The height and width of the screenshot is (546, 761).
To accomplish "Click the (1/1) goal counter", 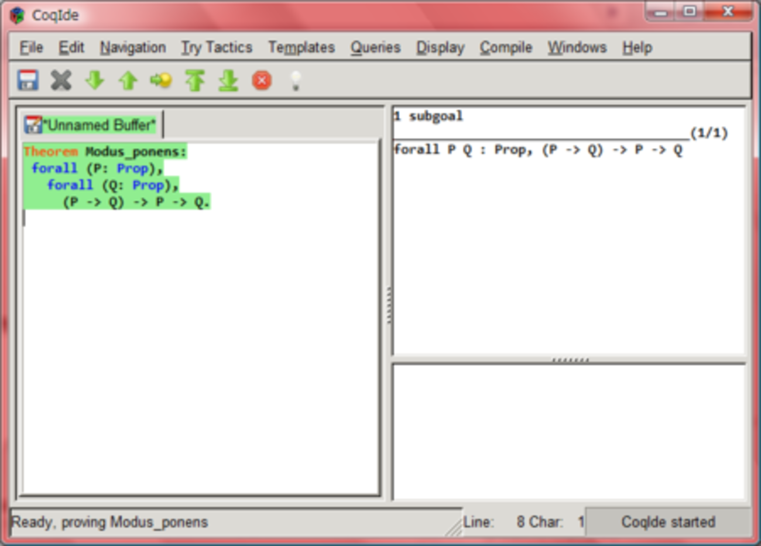I will pyautogui.click(x=709, y=133).
